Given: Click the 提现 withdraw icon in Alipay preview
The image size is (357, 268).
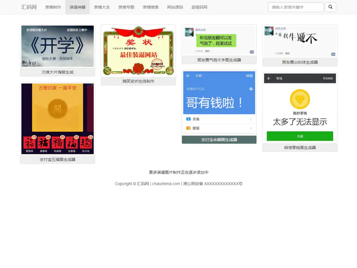Looking at the screenshot, I should coord(188,128).
